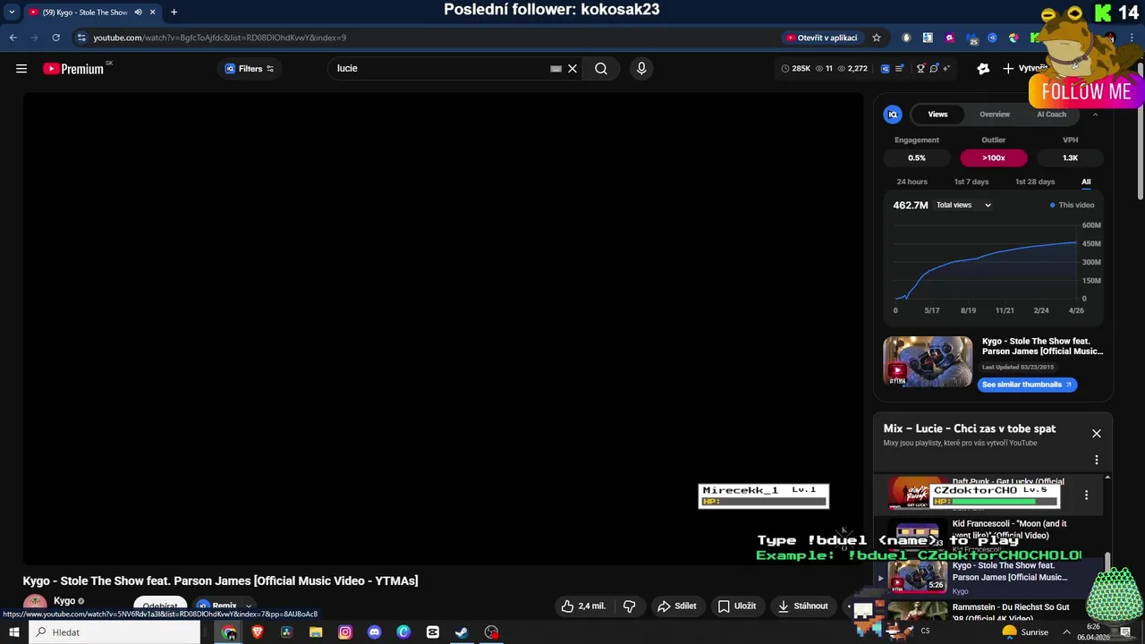Open Mix playlist three-dot options
The height and width of the screenshot is (644, 1145).
(x=1096, y=460)
